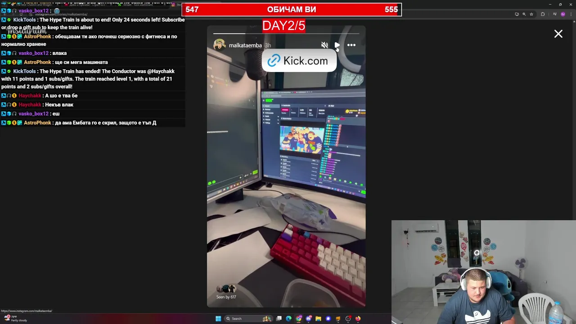576x324 pixels.
Task: Click Haychakk's name on 'Некъв влак' message
Action: [30, 104]
